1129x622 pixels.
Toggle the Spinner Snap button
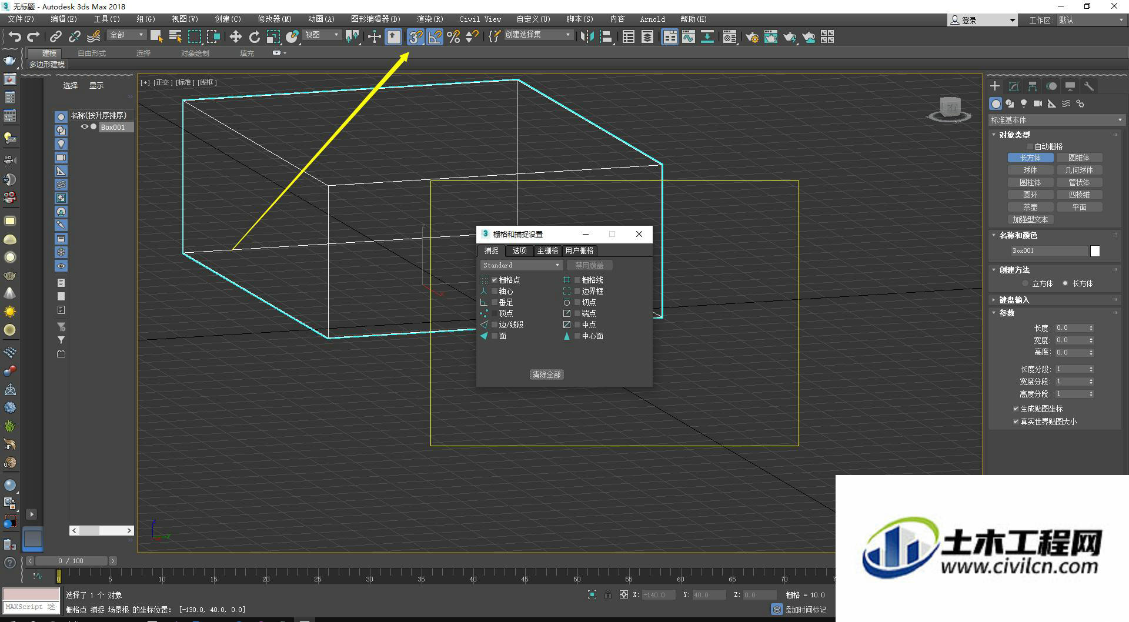tap(472, 36)
